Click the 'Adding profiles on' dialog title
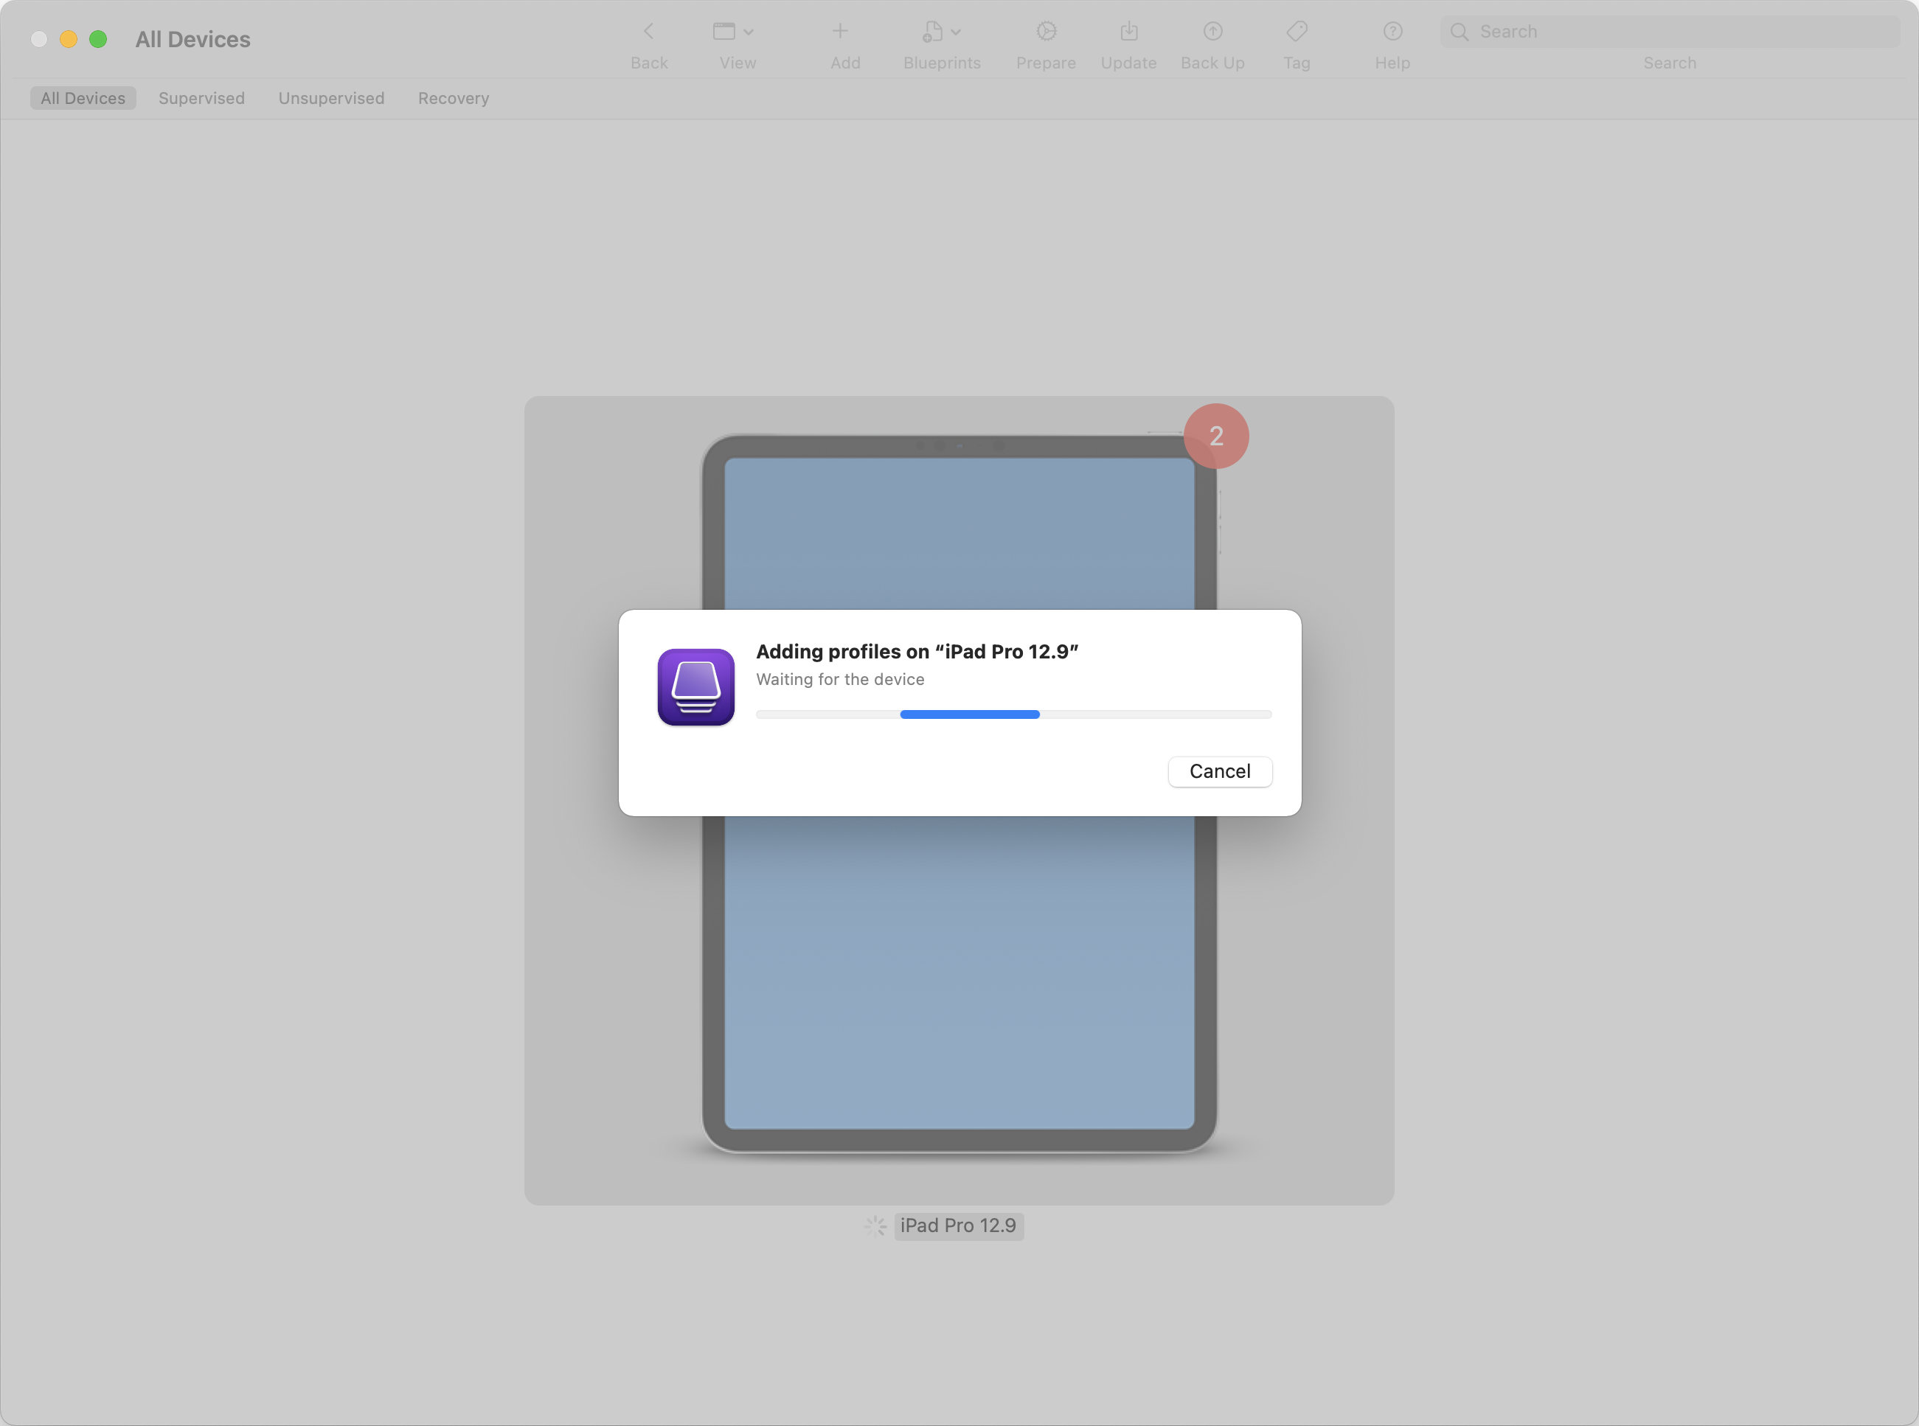 pos(917,652)
